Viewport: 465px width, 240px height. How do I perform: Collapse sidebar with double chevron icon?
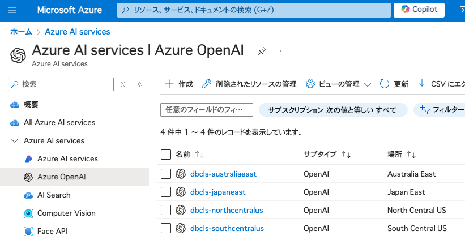click(x=139, y=84)
